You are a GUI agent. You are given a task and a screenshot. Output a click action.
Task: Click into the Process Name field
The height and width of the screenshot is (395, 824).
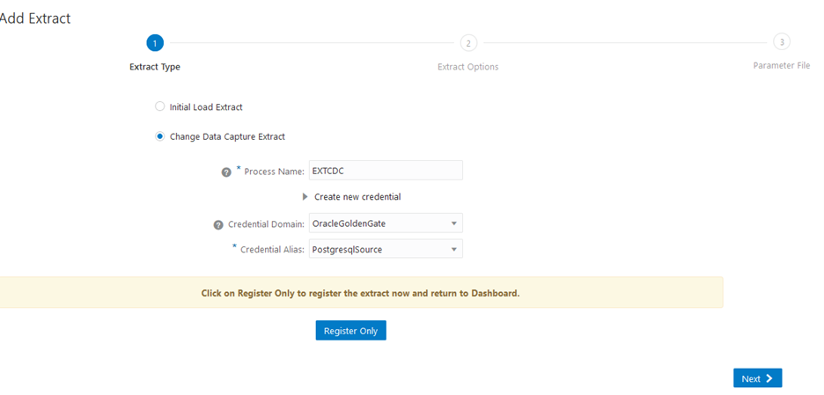coord(386,171)
